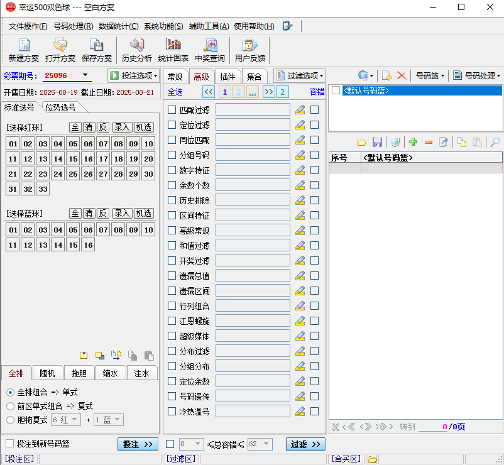Click the 投注 >> button
504x465 pixels.
click(x=138, y=444)
